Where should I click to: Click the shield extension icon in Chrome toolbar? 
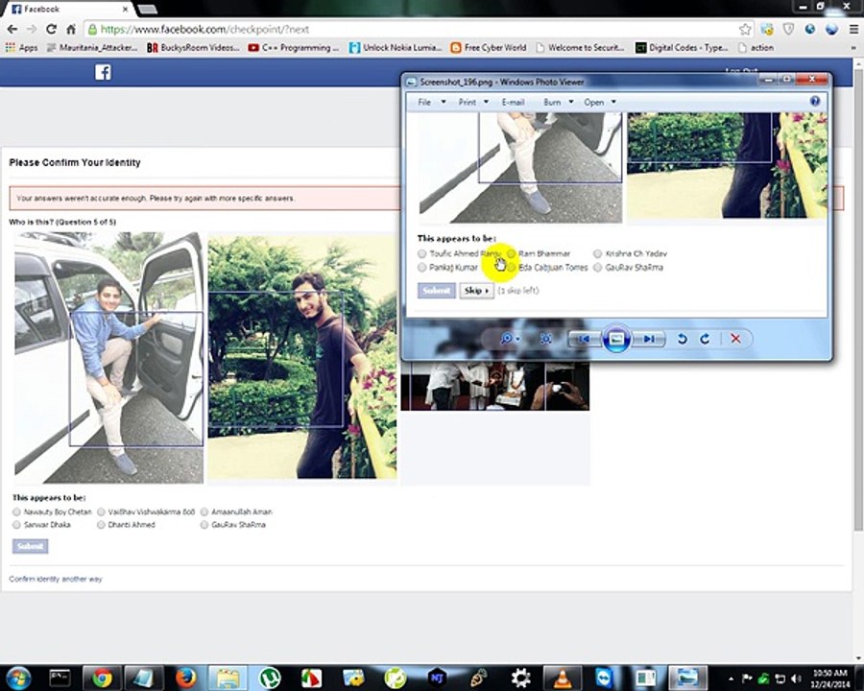(x=788, y=29)
